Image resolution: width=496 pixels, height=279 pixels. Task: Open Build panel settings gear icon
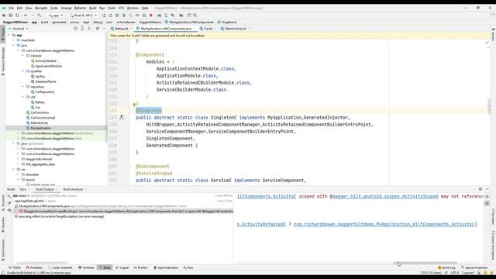coord(480,189)
